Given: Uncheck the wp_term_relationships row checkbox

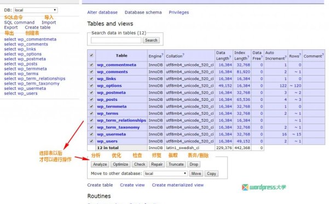Looking at the screenshot, I should pos(91,120).
